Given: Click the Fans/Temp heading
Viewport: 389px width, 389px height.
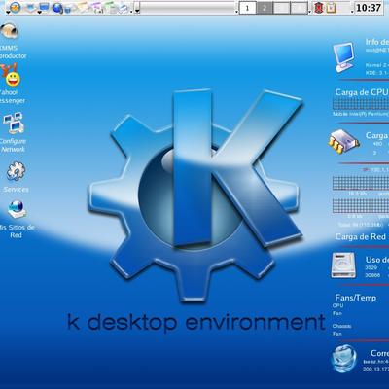Looking at the screenshot, I should click(356, 298).
